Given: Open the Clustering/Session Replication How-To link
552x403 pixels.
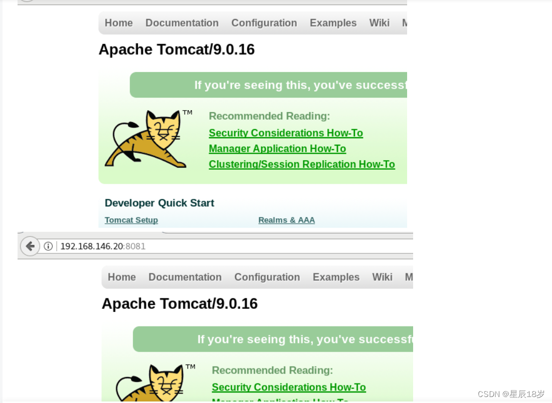Looking at the screenshot, I should coord(302,164).
